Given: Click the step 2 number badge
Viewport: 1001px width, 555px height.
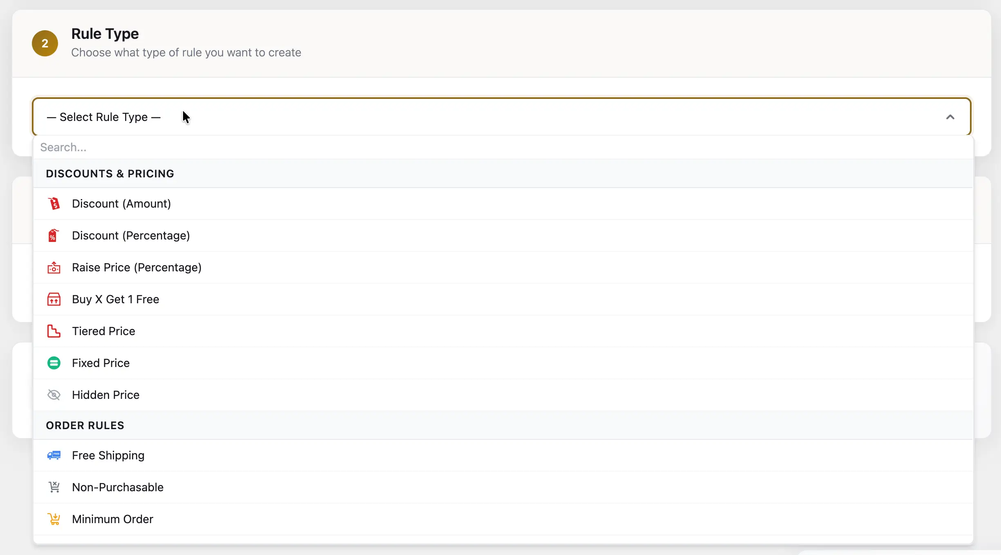Looking at the screenshot, I should coord(45,43).
